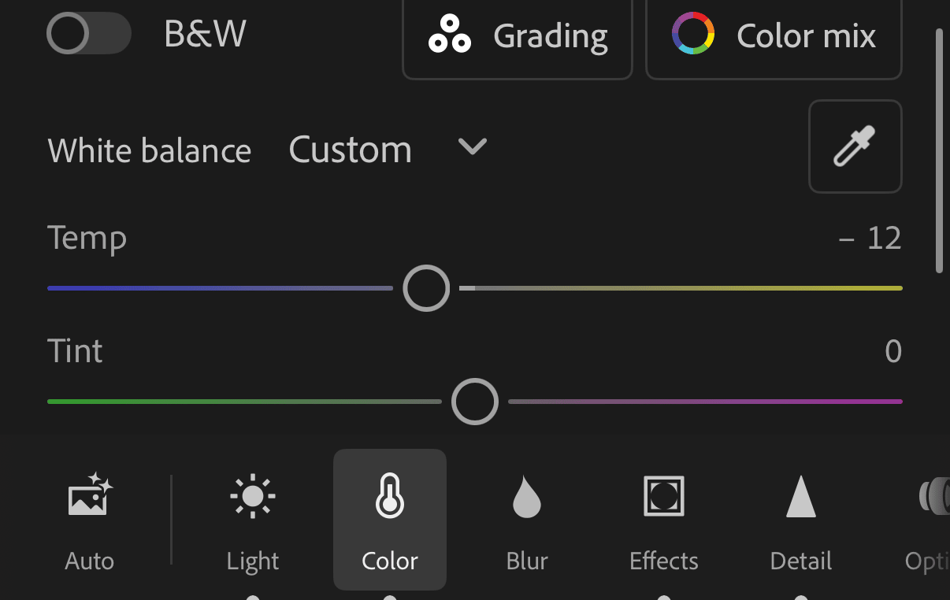Open the Effects vignette icon
The height and width of the screenshot is (600, 950).
click(x=663, y=496)
